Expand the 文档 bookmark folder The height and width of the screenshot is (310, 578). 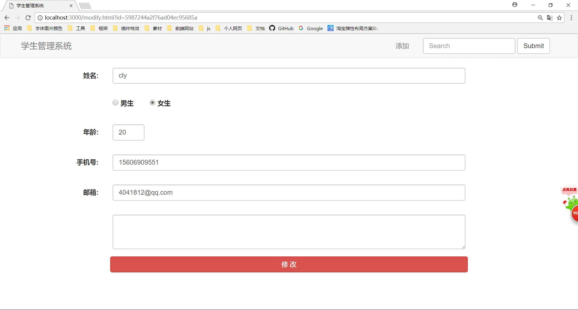click(x=256, y=28)
